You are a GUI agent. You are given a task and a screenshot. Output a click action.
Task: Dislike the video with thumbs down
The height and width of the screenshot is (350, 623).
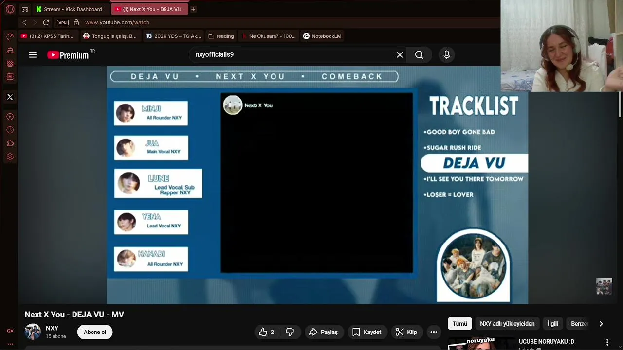click(x=290, y=332)
